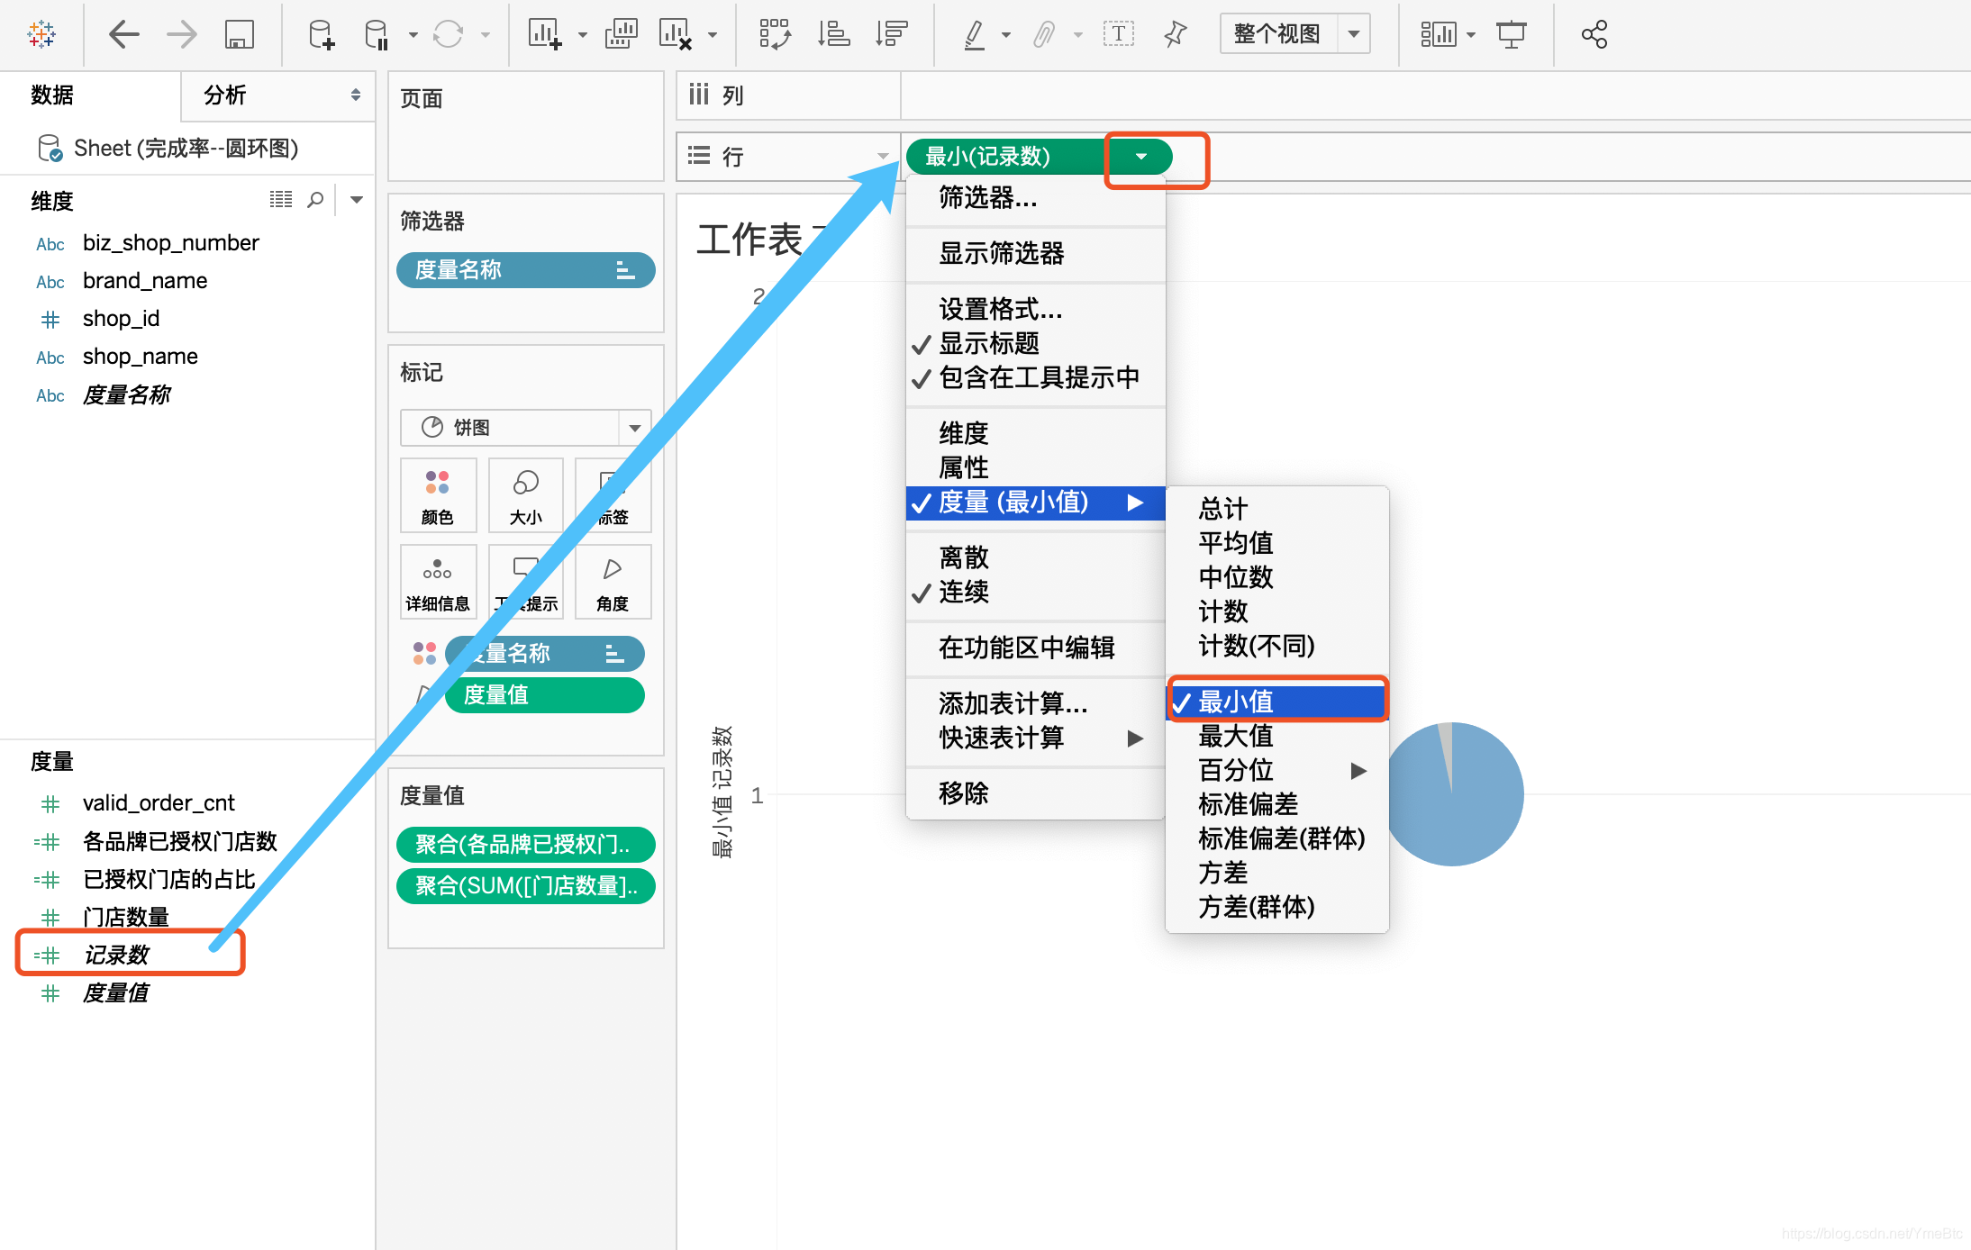Click the fix axes pin icon
Viewport: 1971px width, 1250px height.
pyautogui.click(x=1175, y=34)
